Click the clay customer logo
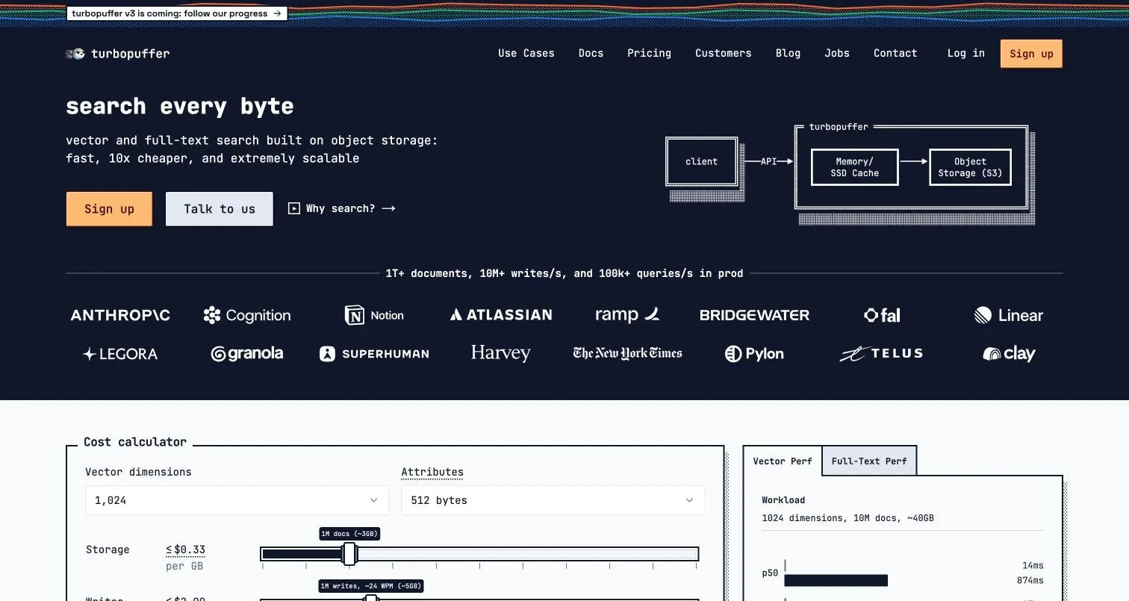This screenshot has height=601, width=1129. pos(1009,354)
